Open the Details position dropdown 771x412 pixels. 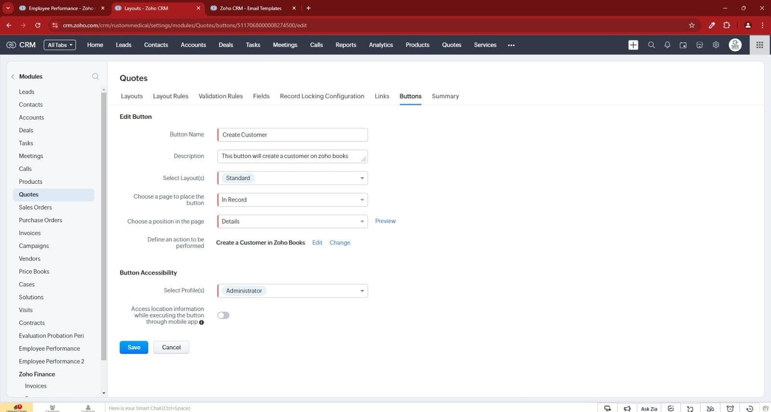pyautogui.click(x=292, y=221)
